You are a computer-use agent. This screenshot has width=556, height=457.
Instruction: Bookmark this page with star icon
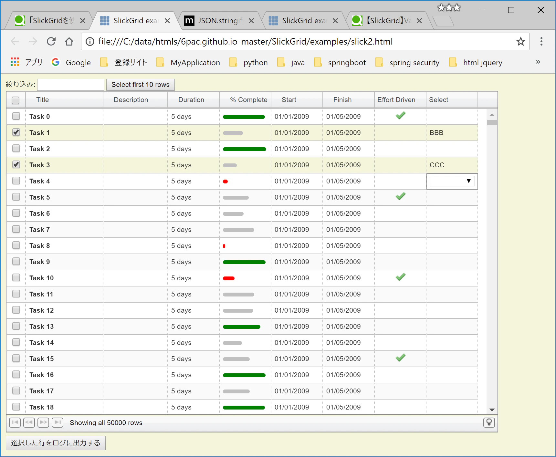(520, 41)
